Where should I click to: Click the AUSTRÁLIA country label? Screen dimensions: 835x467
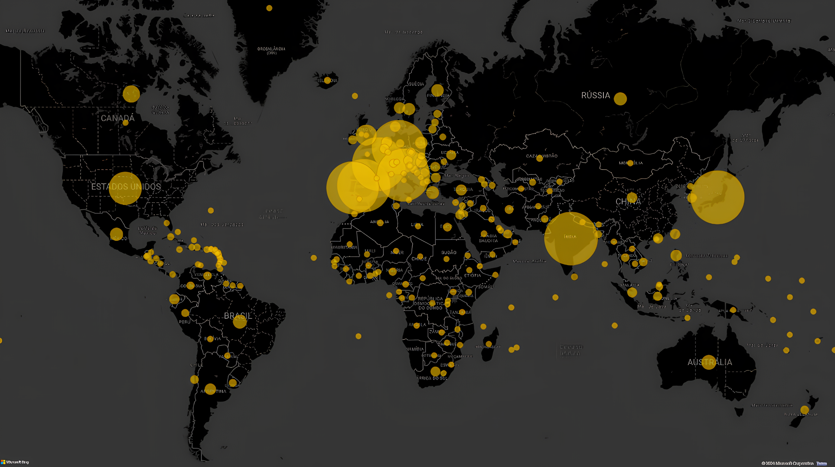pos(710,362)
